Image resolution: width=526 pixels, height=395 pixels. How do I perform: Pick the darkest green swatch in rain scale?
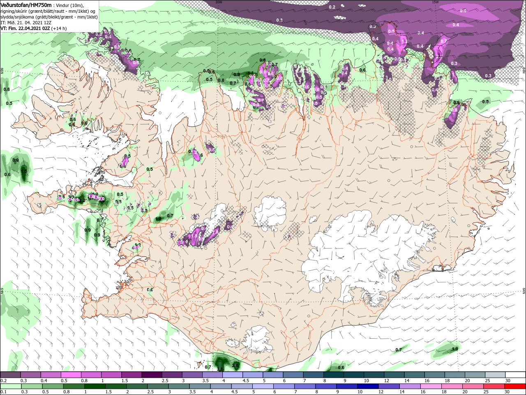pyautogui.click(x=95, y=386)
